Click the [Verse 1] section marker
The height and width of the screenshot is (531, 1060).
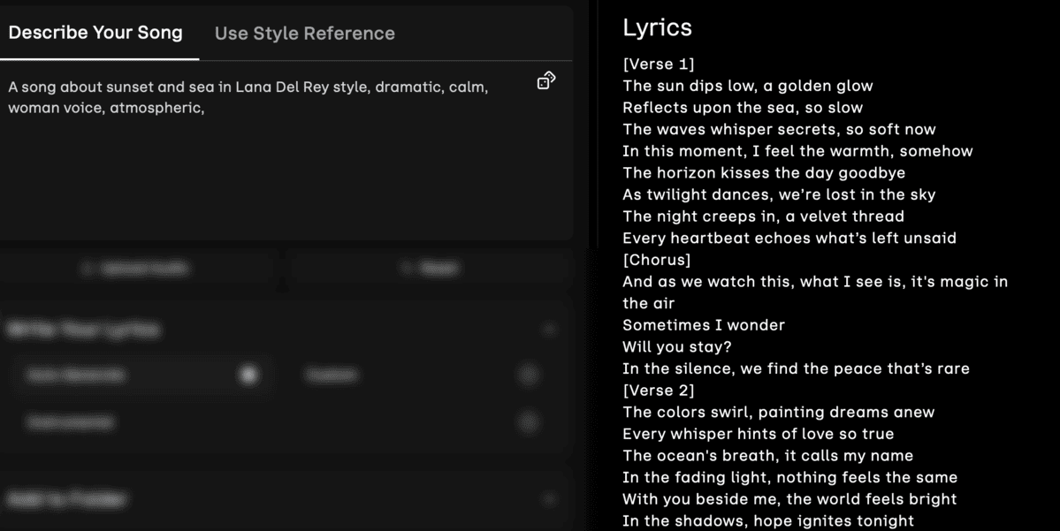tap(659, 64)
